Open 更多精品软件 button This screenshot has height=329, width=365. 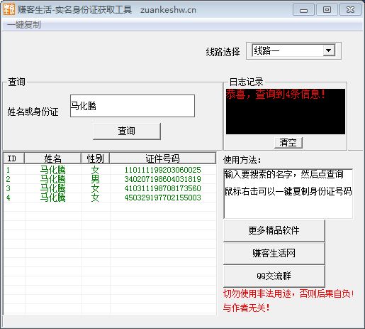pos(274,230)
